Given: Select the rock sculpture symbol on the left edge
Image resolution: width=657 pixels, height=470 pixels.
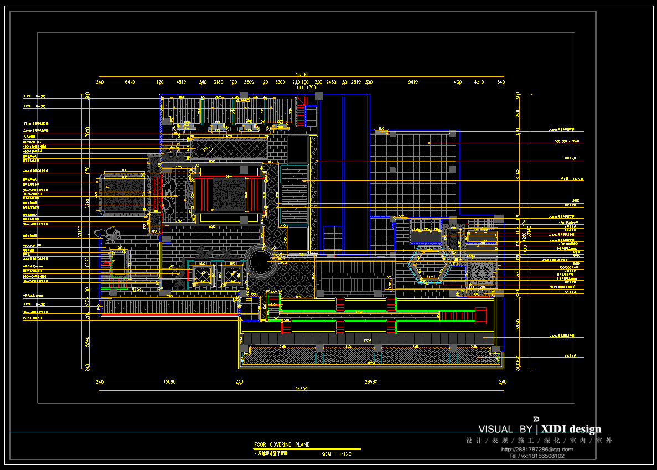Looking at the screenshot, I should [x=107, y=234].
